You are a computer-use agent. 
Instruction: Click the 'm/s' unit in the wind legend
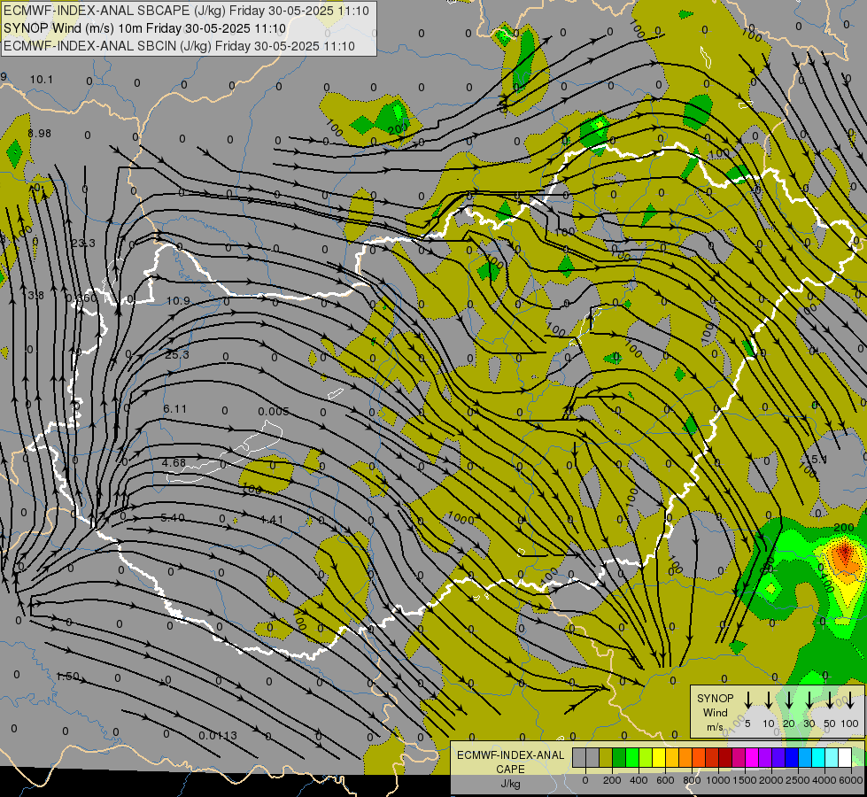pos(715,727)
